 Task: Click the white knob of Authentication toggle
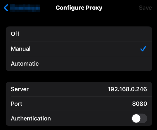tap(136, 119)
